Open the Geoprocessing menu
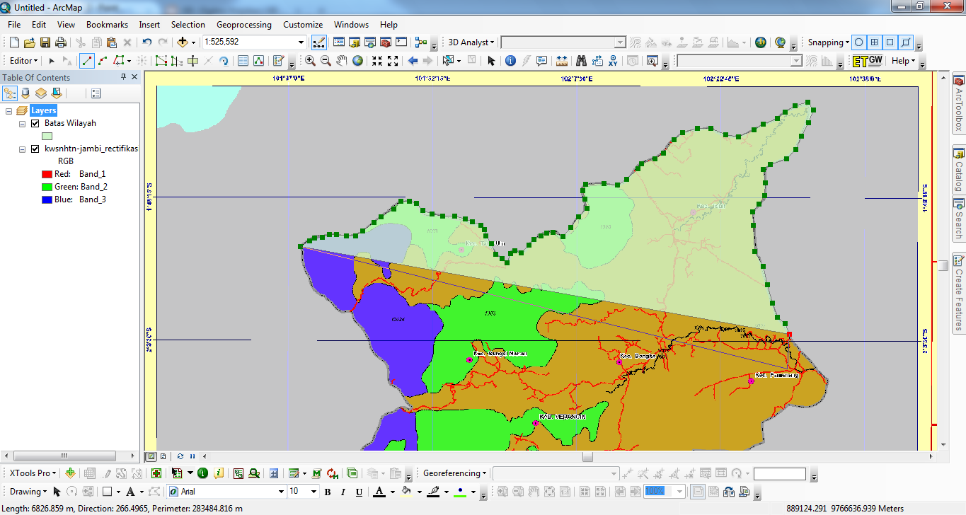The height and width of the screenshot is (515, 966). coord(243,24)
